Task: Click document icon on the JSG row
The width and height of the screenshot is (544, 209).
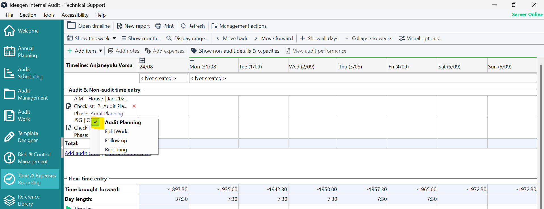Action: [69, 128]
